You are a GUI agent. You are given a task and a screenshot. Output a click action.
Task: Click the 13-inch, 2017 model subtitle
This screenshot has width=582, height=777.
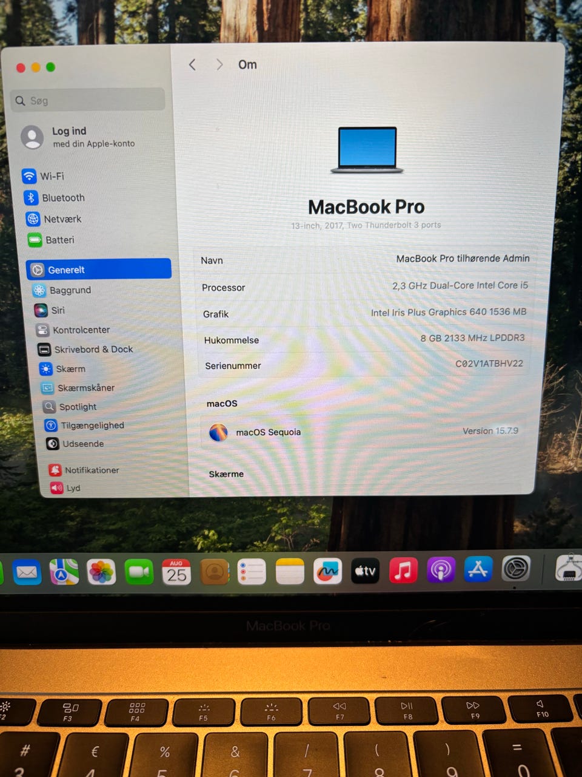(x=366, y=225)
